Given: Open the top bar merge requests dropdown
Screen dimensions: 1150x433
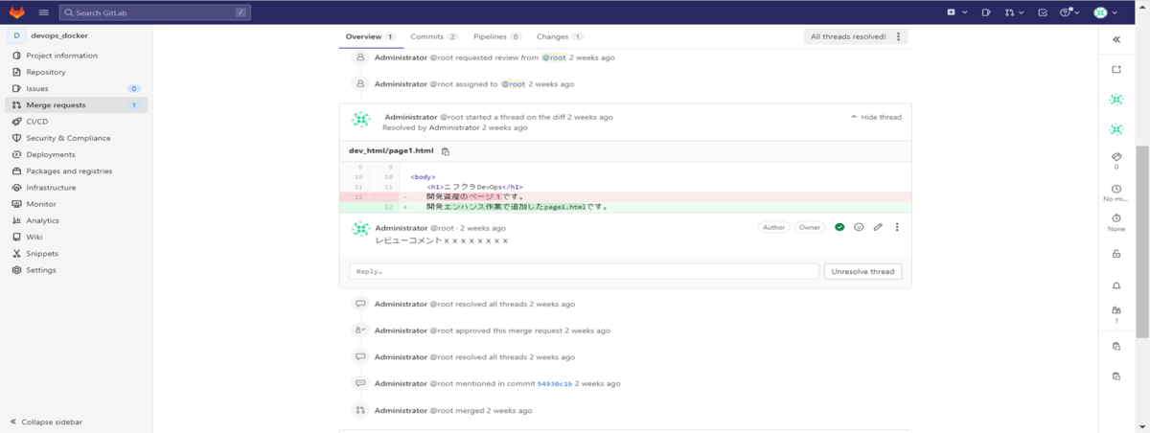Looking at the screenshot, I should 1014,12.
